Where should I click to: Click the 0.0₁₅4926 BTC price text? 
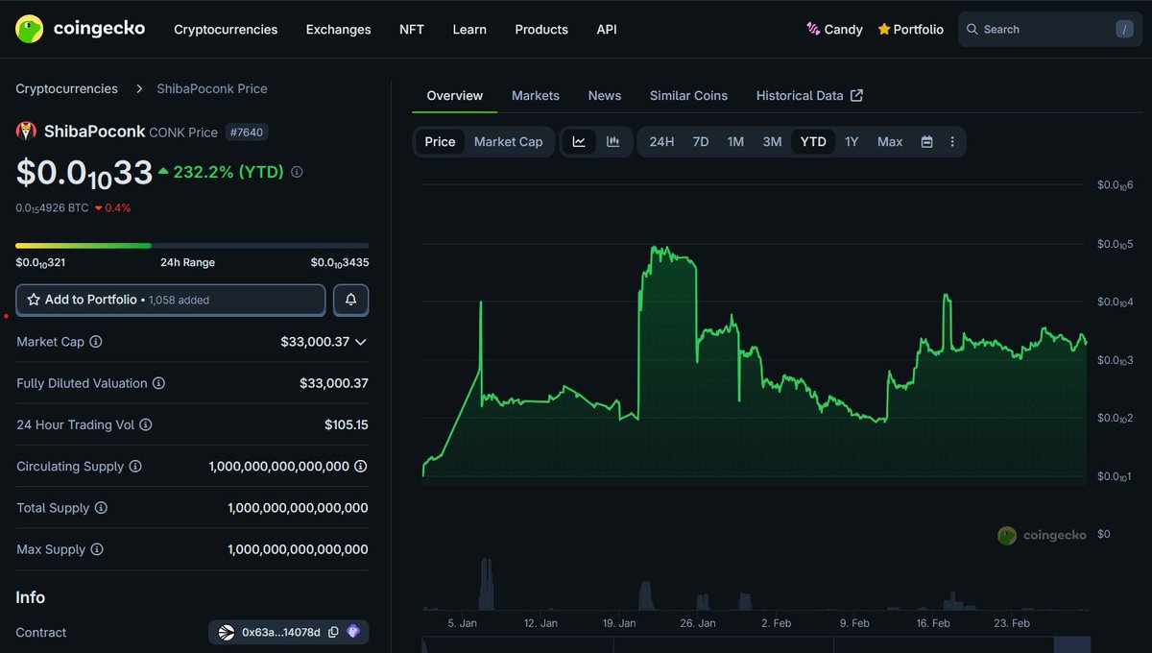(52, 207)
